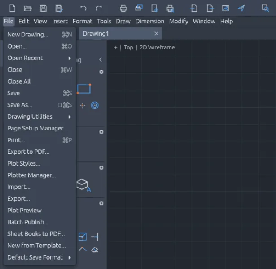
Task: Click the fourth panel section gear button
Action: pyautogui.click(x=101, y=203)
